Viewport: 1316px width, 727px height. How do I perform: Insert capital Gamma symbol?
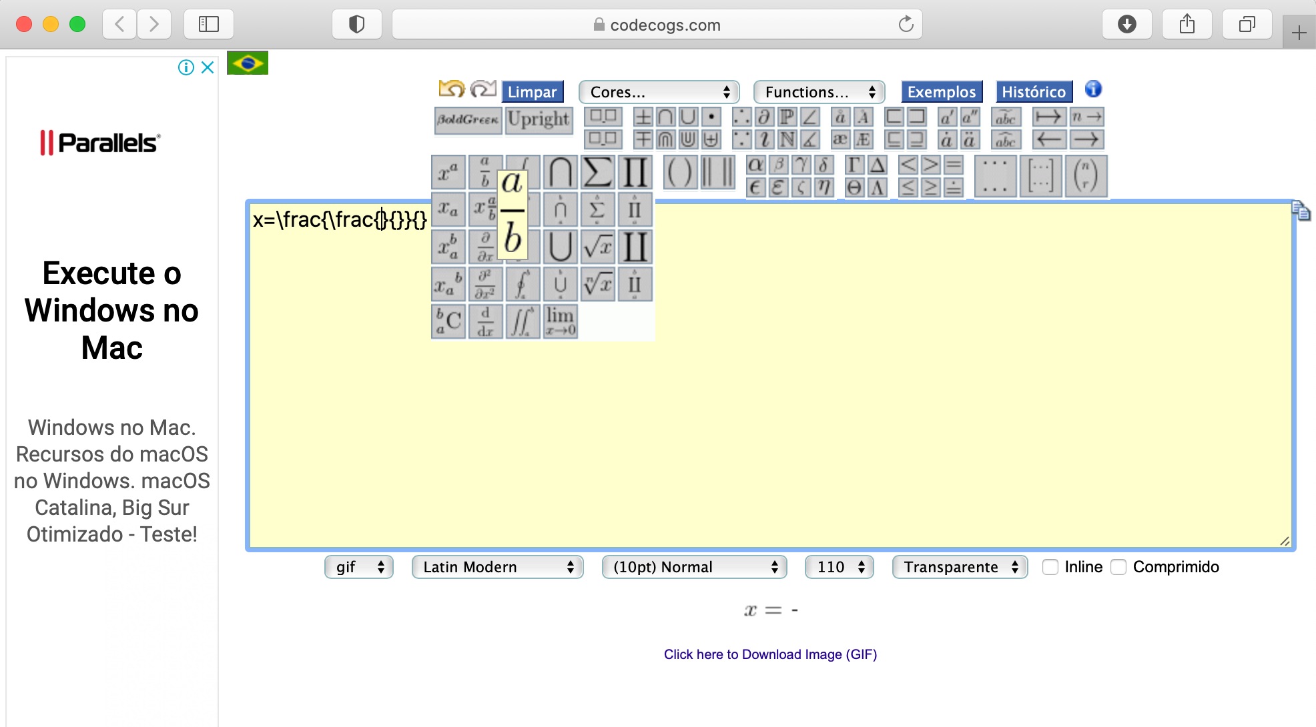tap(854, 165)
